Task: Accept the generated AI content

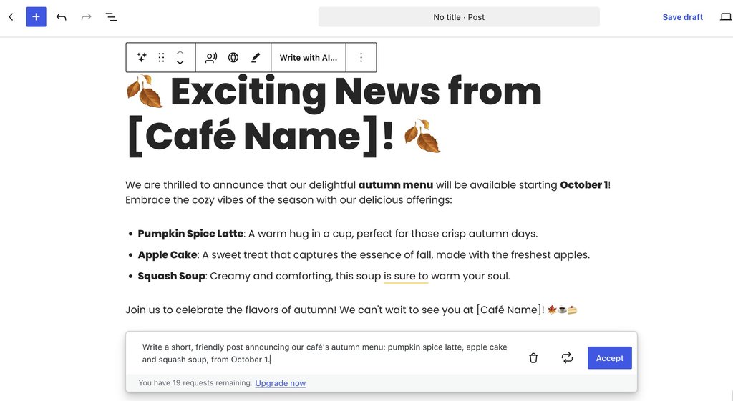Action: tap(610, 358)
